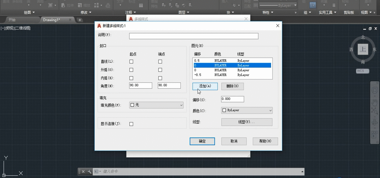The height and width of the screenshot is (178, 380).
Task: Select the Scale tool in the Modify panel
Action: (x=79, y=5)
